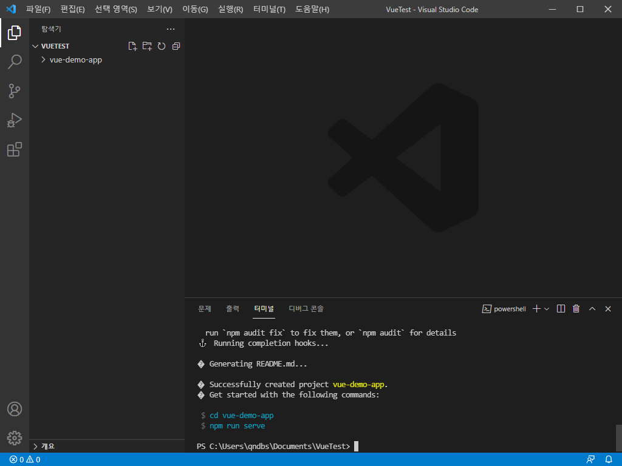Select the 터미널 panel tab

coord(264,309)
